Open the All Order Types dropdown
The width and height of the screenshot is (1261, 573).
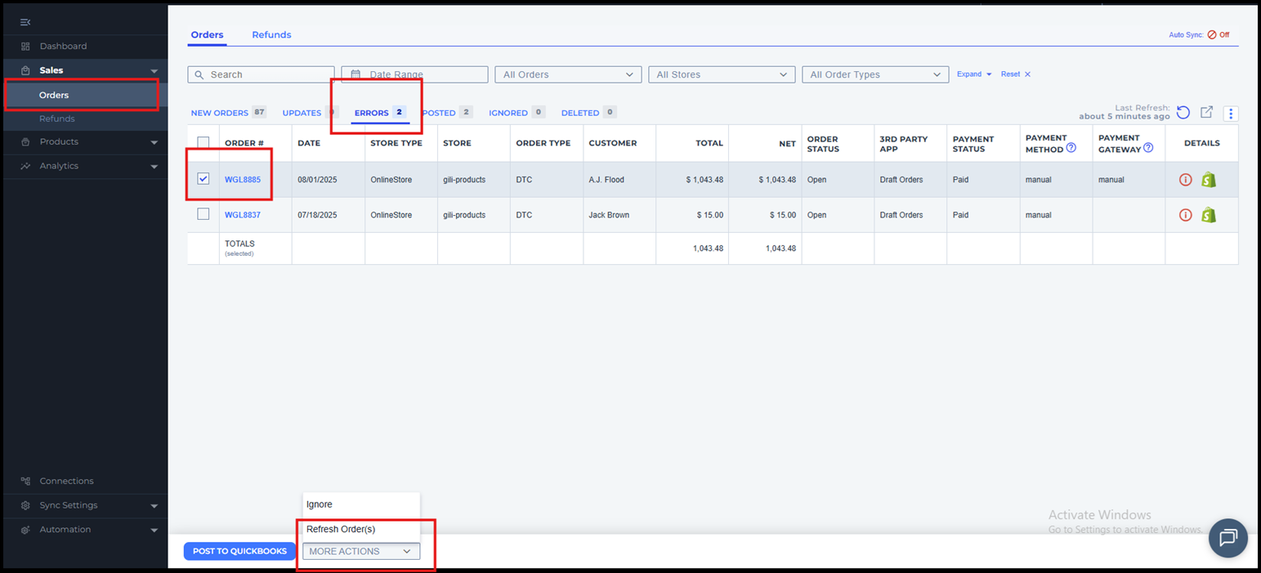point(874,74)
